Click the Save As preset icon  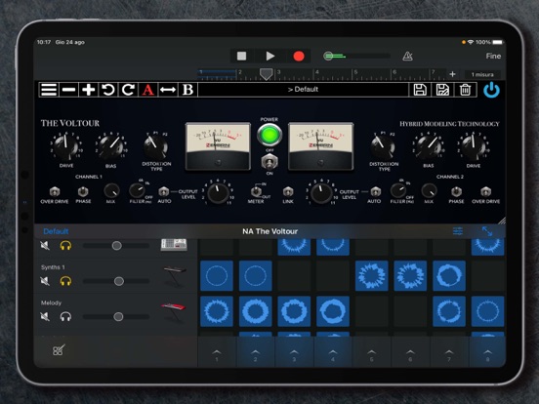(442, 90)
